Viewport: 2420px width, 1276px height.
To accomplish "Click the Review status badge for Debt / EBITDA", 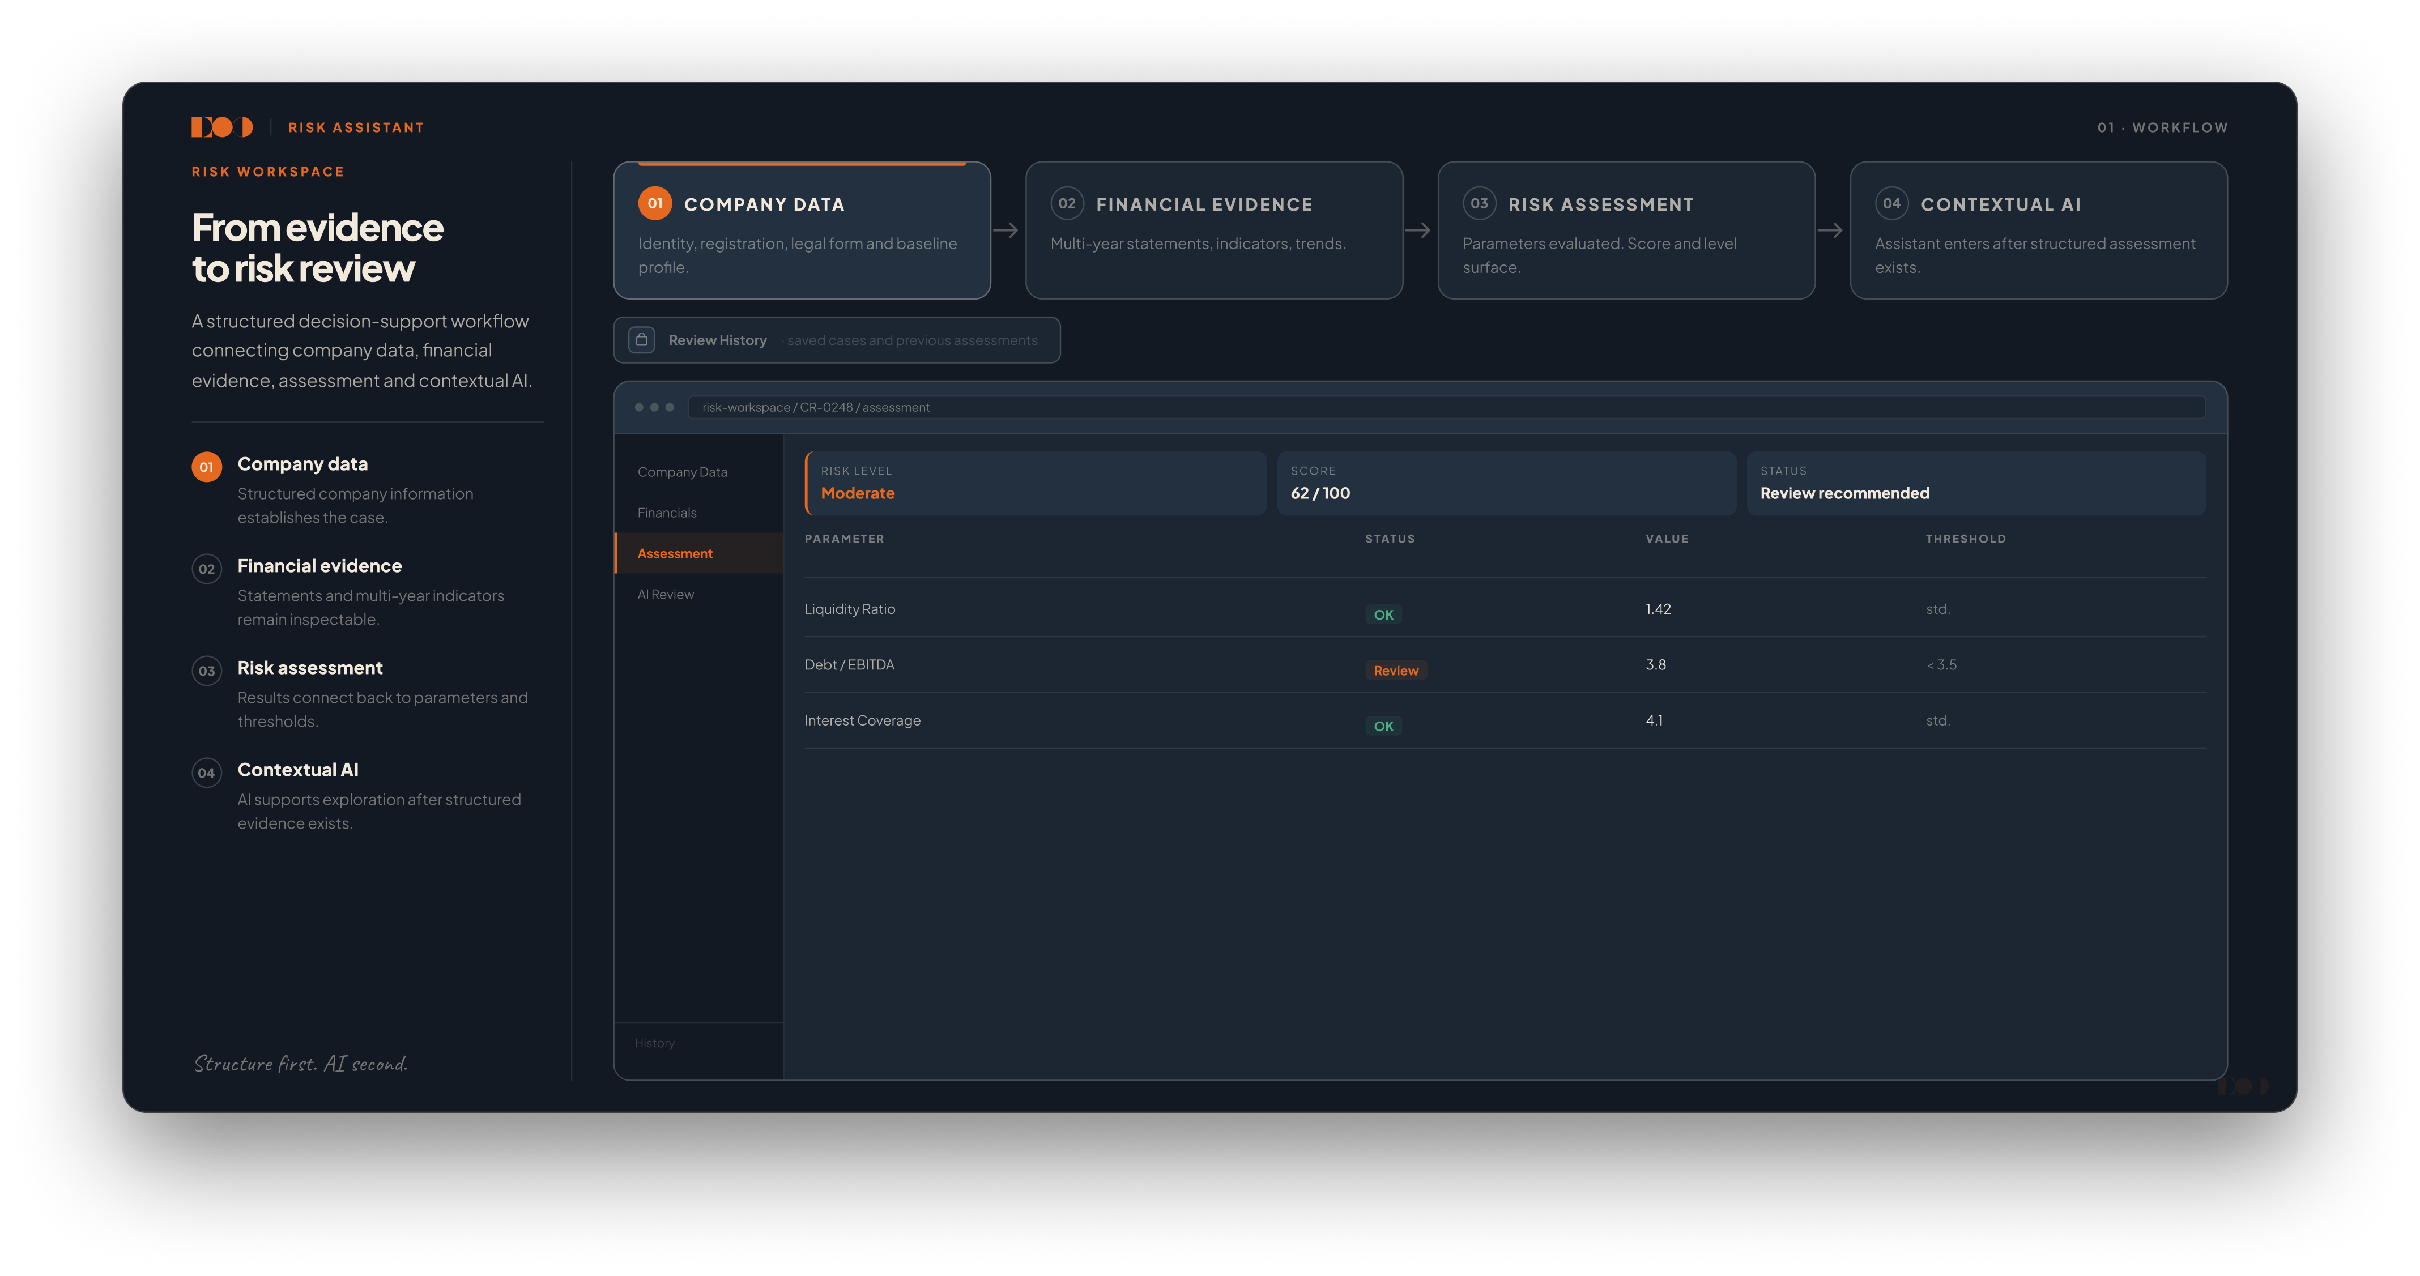I will [x=1396, y=671].
